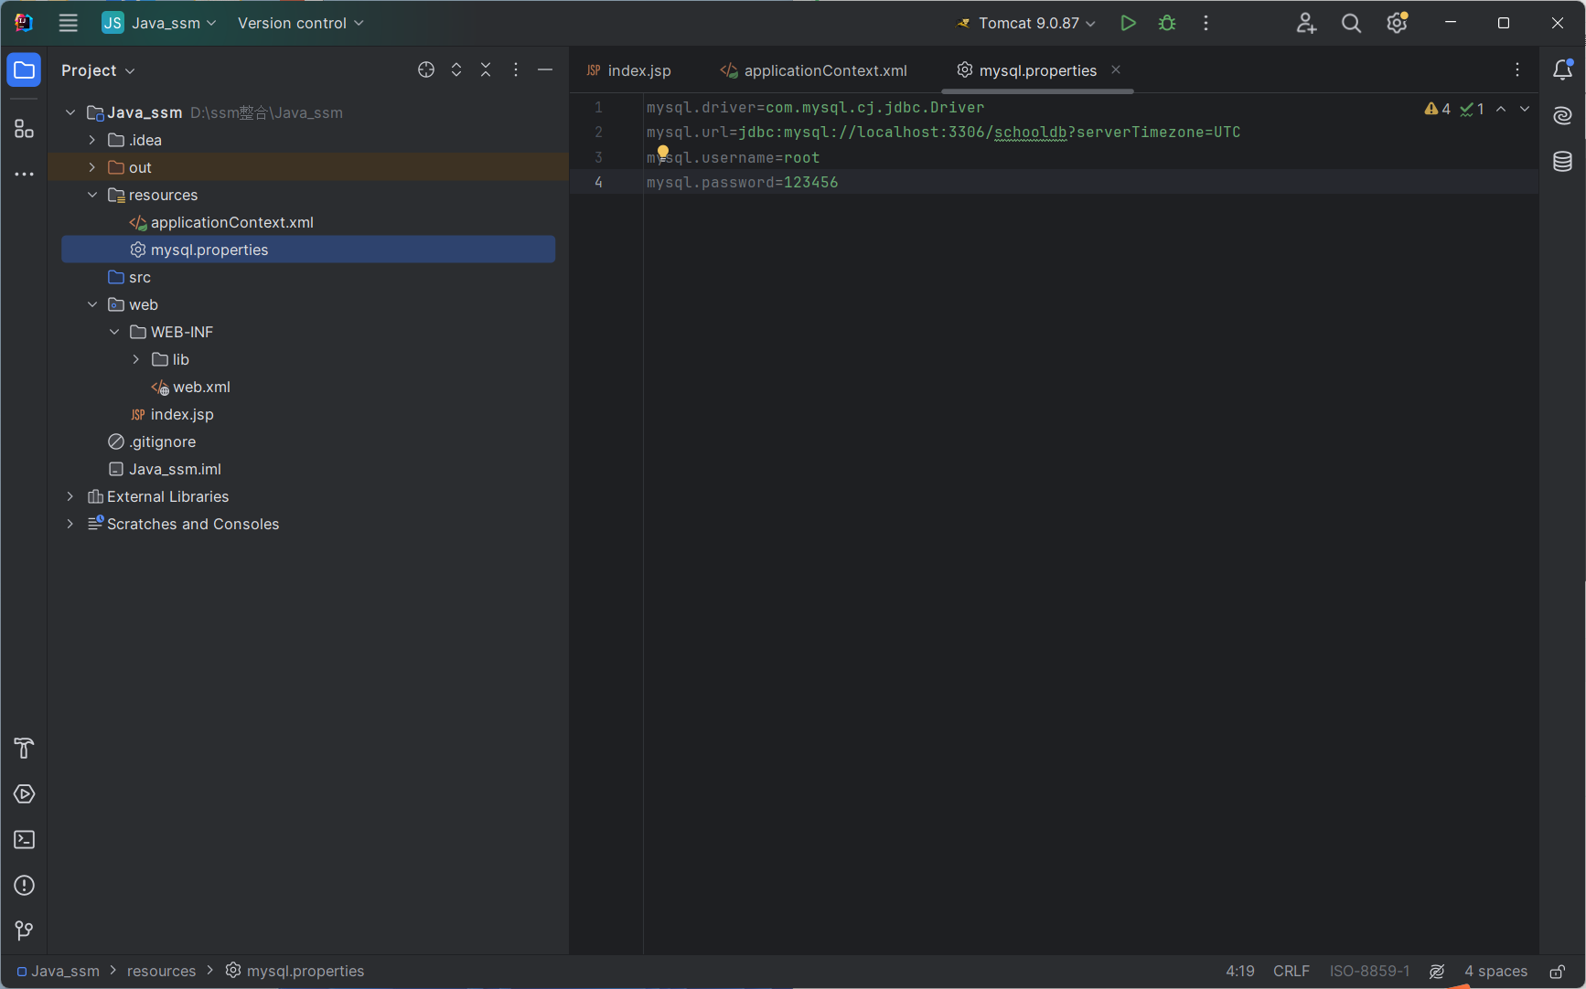
Task: Select web.xml in the project tree
Action: click(201, 387)
